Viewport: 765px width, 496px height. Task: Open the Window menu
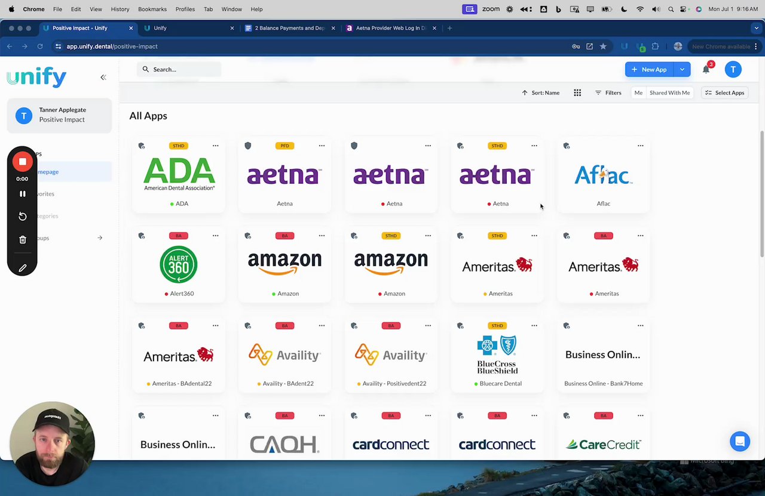[231, 9]
